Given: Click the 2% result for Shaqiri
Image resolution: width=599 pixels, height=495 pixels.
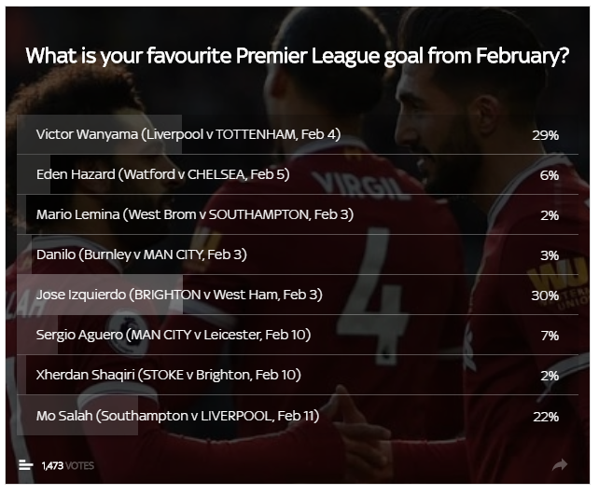Looking at the screenshot, I should pos(550,376).
